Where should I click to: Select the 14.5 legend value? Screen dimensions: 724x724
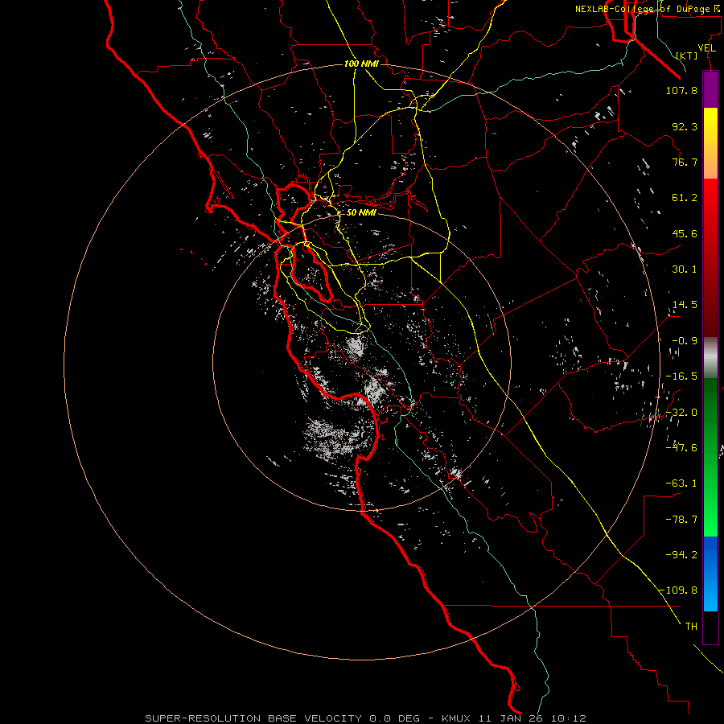pos(685,305)
